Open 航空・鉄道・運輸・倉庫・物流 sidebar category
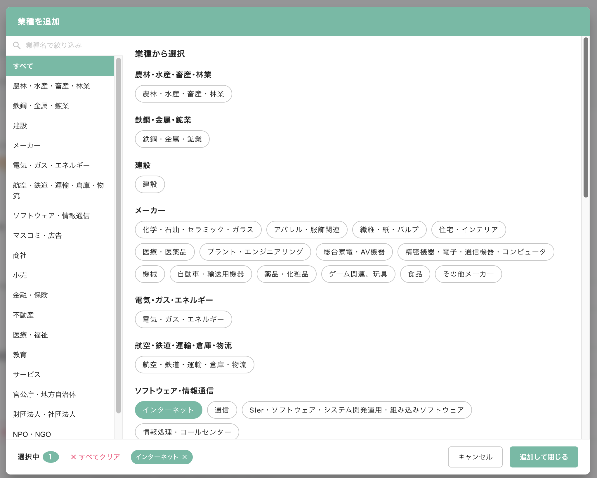597x478 pixels. (x=60, y=190)
